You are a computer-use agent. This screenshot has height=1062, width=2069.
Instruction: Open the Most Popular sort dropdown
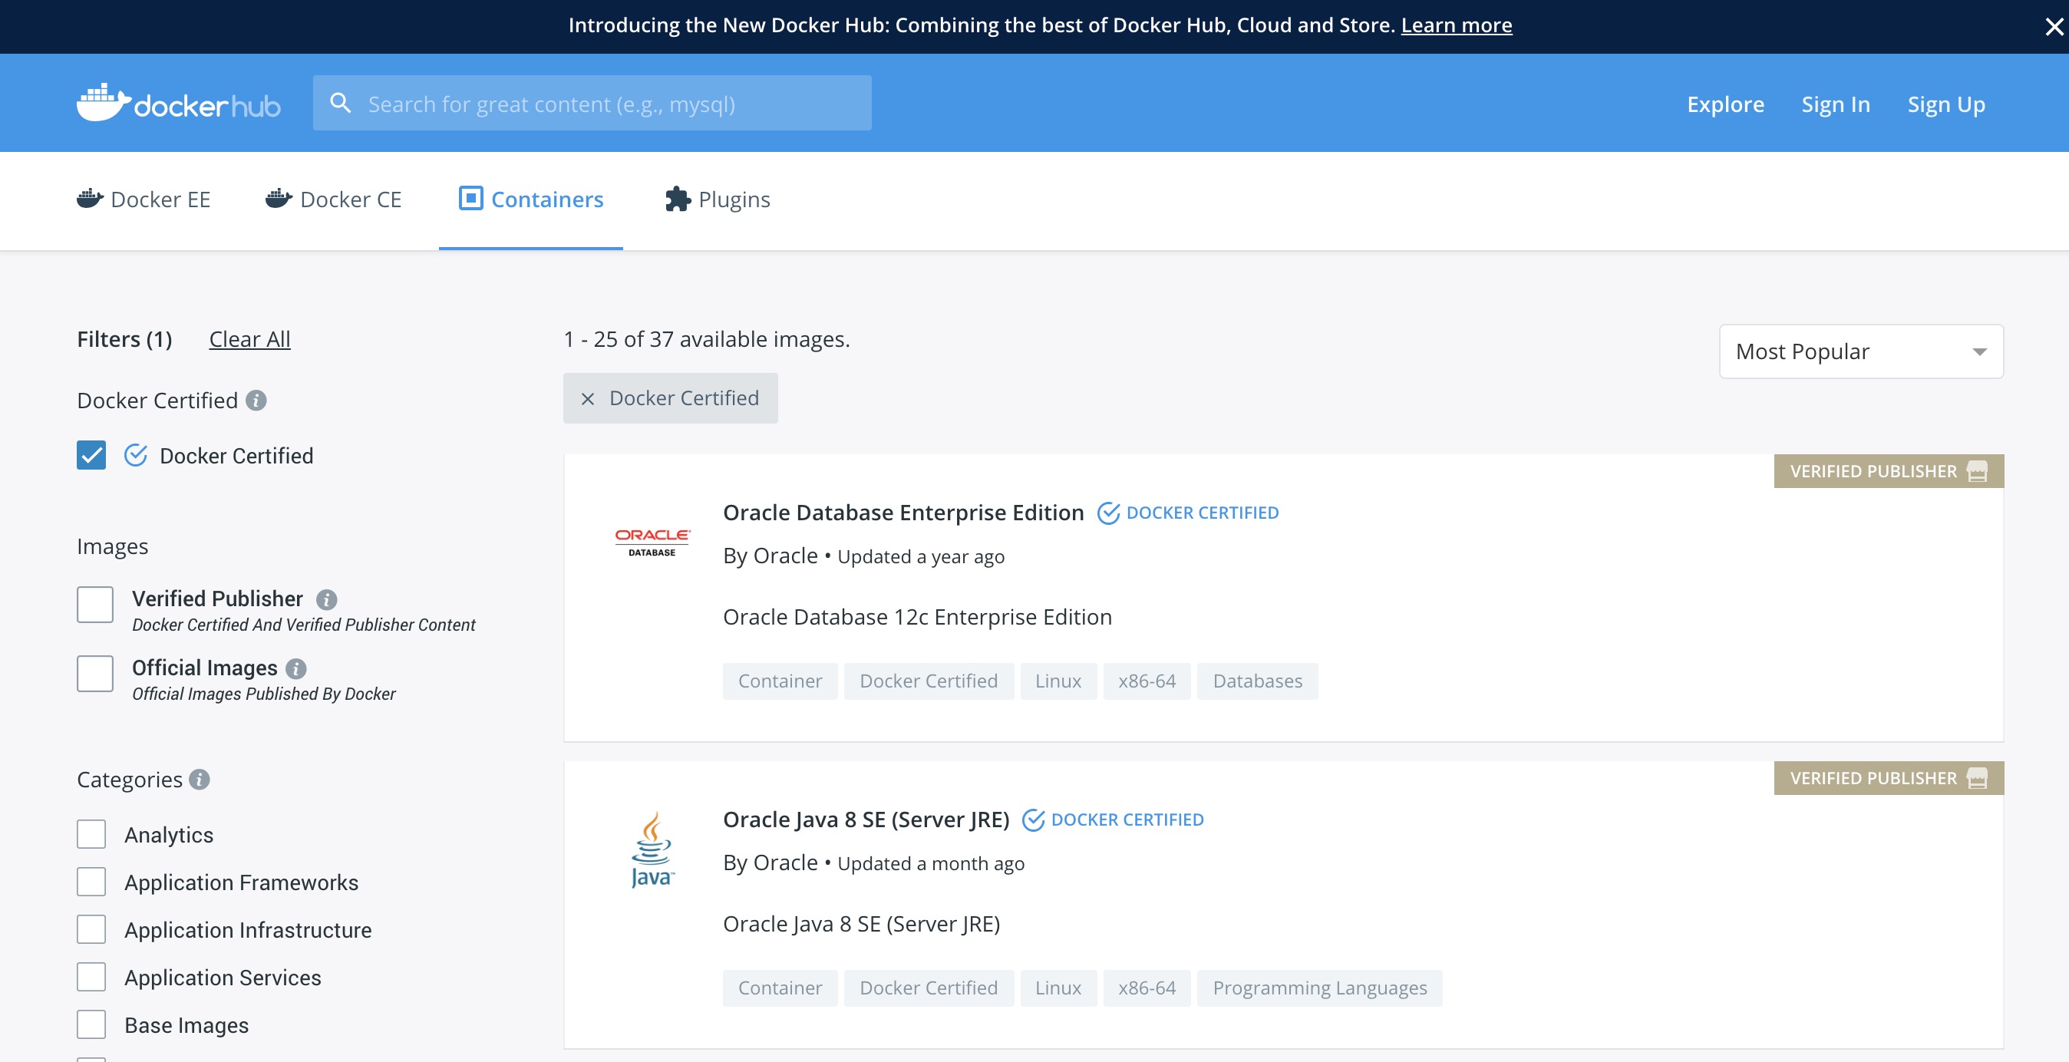pos(1861,352)
